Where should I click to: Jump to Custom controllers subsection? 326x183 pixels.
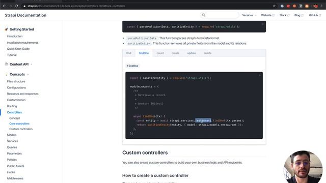point(21,129)
